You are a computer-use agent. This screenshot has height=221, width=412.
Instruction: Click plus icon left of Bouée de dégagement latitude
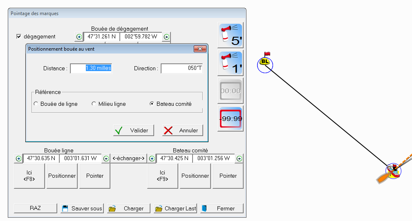[x=79, y=37]
